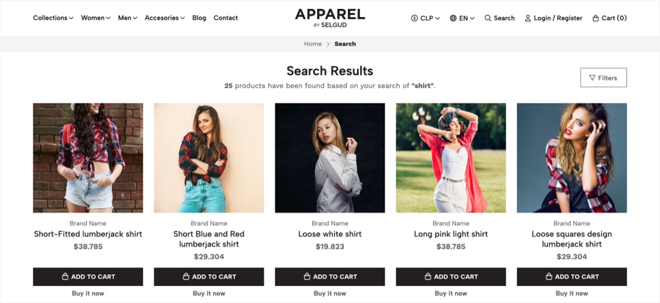Open the Men dropdown menu
The image size is (660, 303).
[128, 18]
